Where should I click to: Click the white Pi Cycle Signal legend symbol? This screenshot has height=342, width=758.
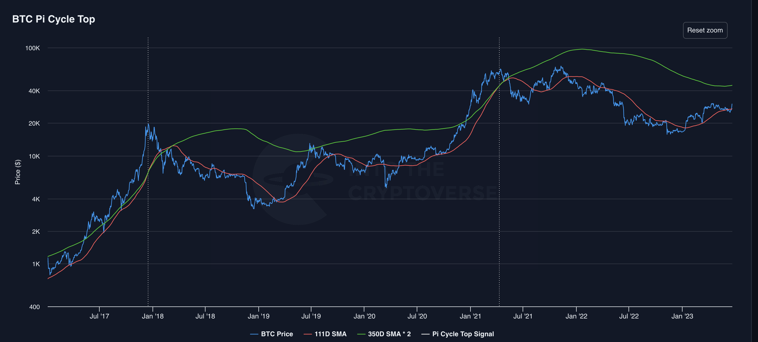point(425,334)
